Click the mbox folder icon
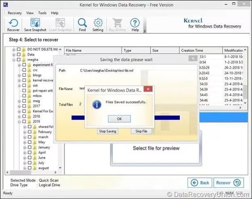Screen dimensions: 252x199 click(x=29, y=96)
